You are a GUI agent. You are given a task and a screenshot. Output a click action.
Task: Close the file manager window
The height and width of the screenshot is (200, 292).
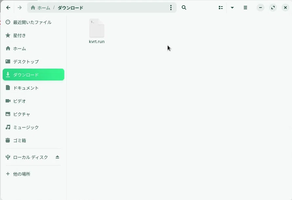tap(285, 8)
